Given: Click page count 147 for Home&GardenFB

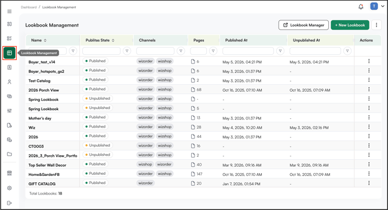Looking at the screenshot, I should pos(199,174).
